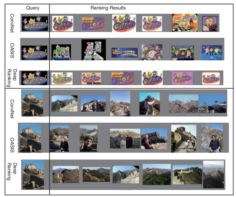Open the smiling boy with trophy thumbnail
Screen dimensions: 236x197
[x=152, y=52]
